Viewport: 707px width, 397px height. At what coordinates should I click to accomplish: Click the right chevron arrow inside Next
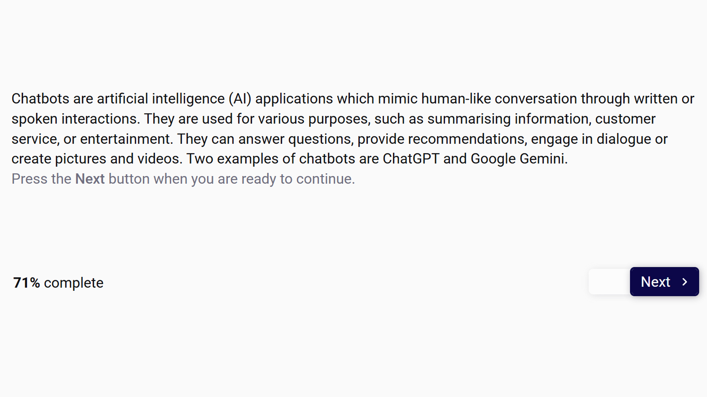[685, 282]
